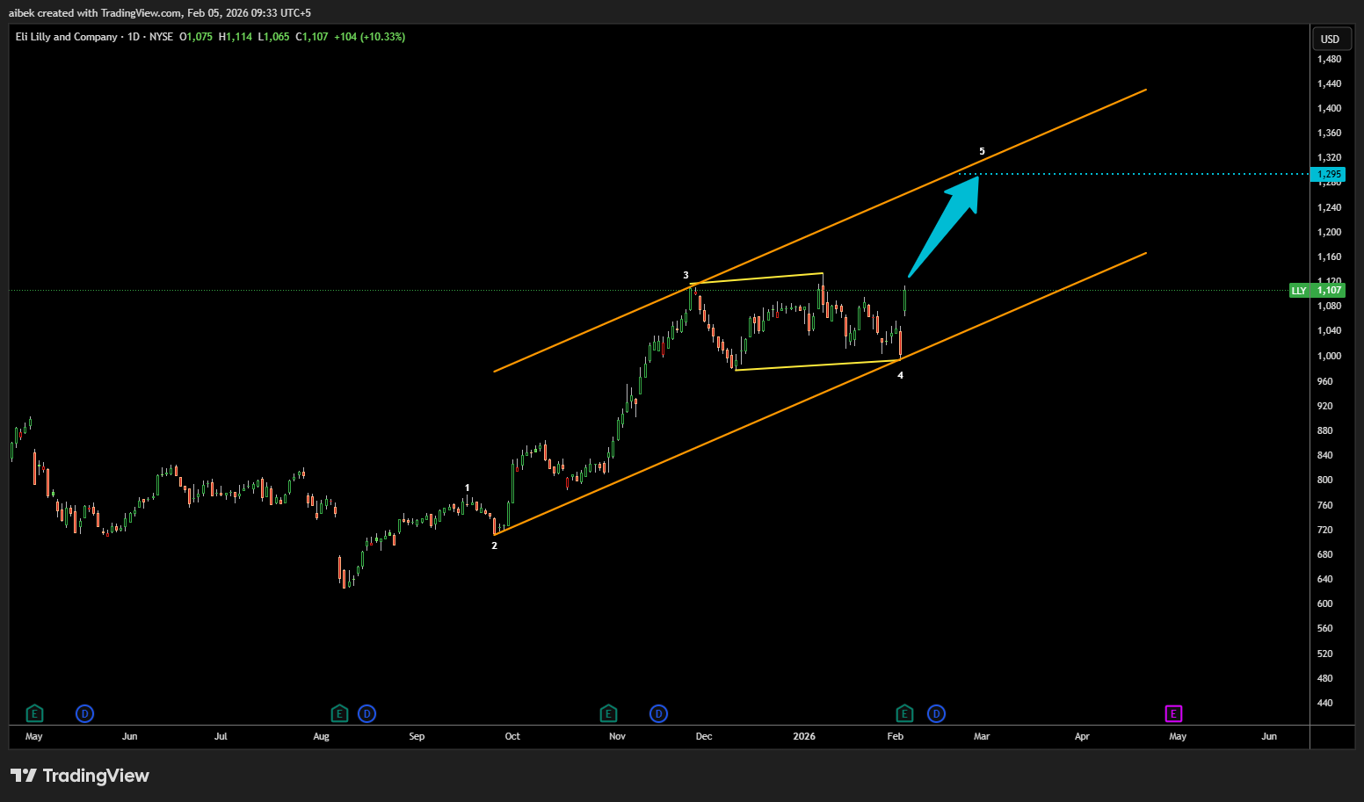
Task: Click the 560 price axis label
Action: [1325, 629]
